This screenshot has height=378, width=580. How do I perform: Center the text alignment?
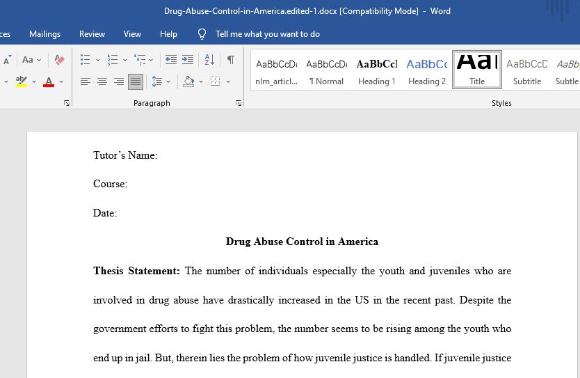point(102,81)
